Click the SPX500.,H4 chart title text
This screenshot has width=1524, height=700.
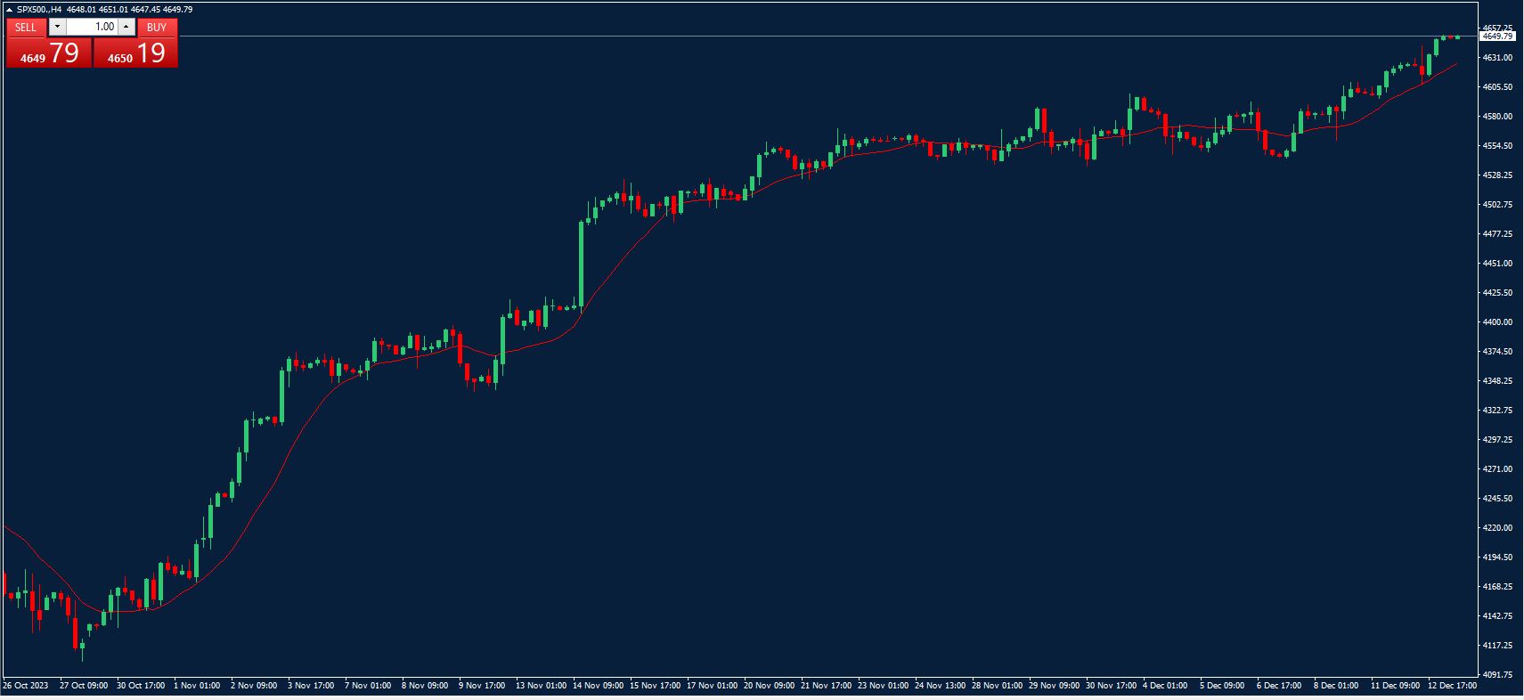39,9
